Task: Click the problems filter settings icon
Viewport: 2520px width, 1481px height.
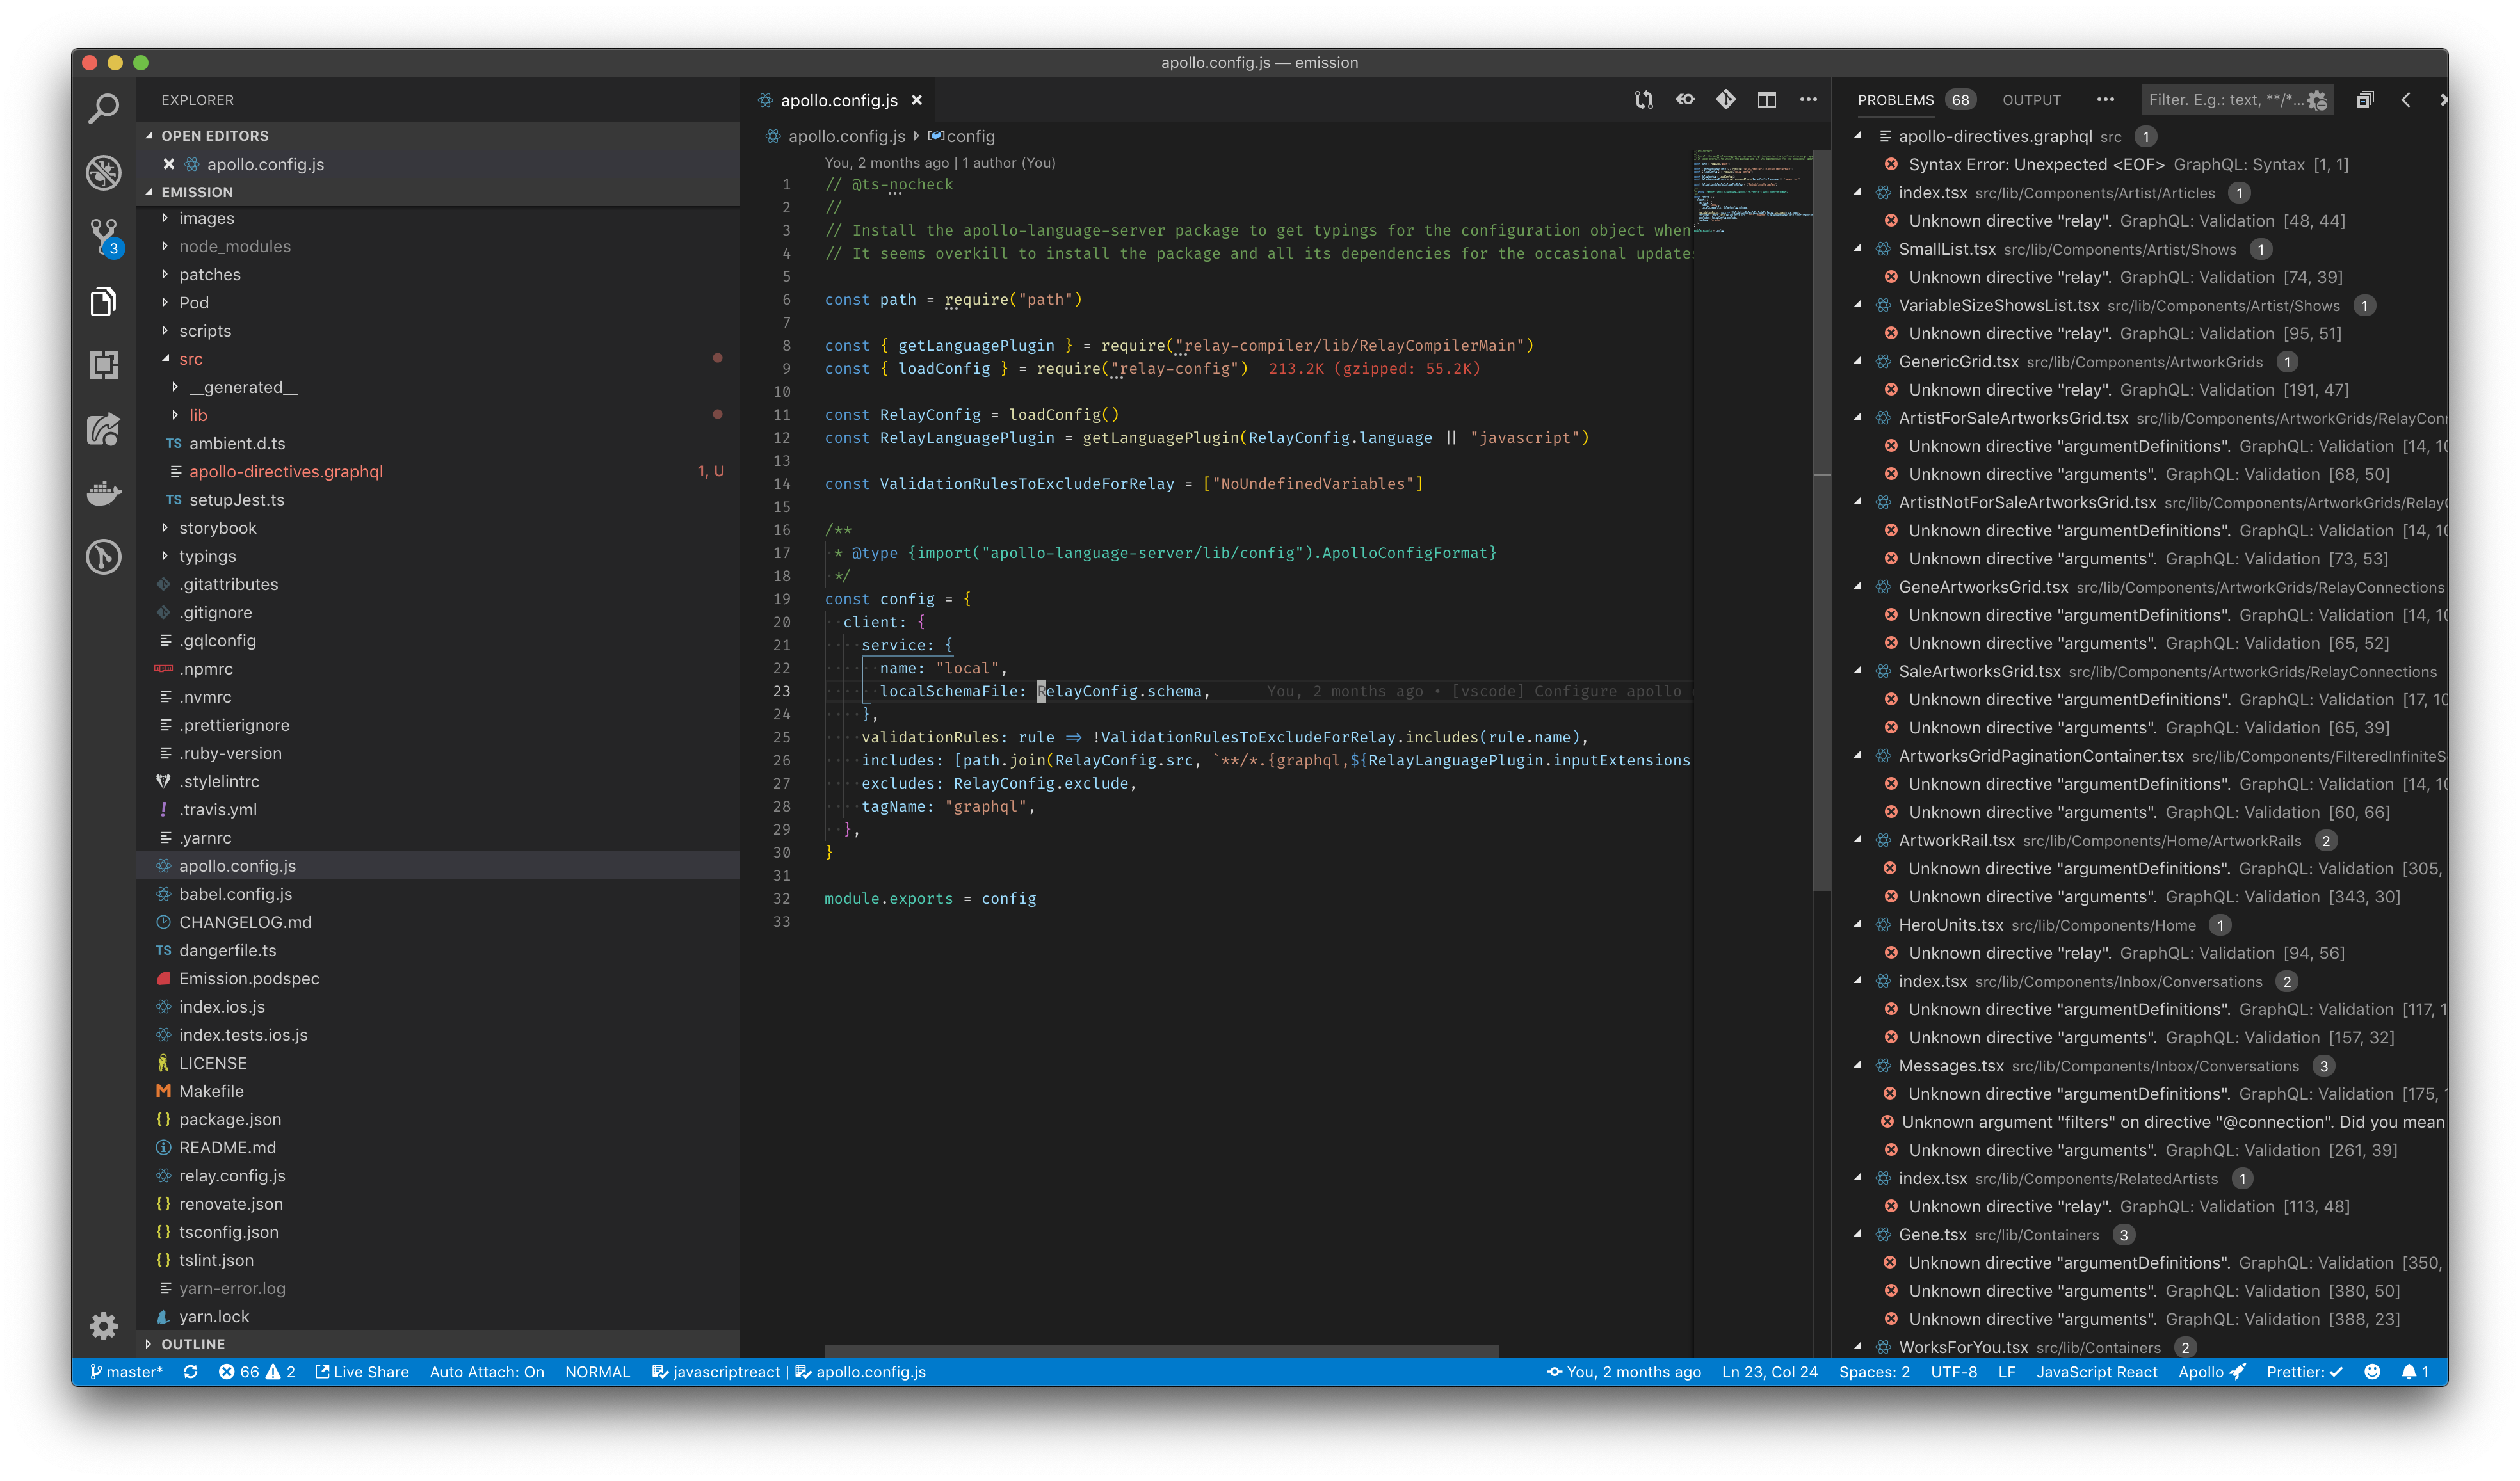Action: coord(2317,100)
